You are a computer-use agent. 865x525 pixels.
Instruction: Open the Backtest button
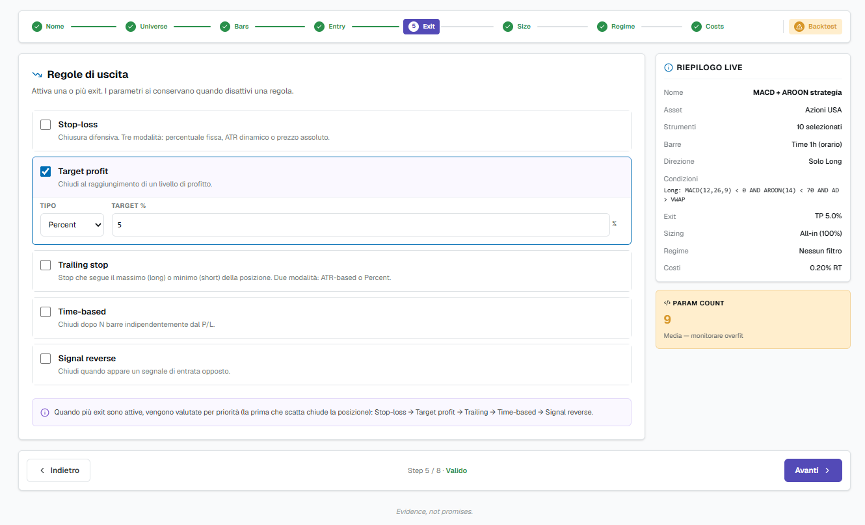[816, 27]
